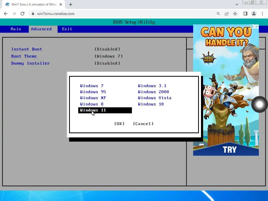Screen dimensions: 268x201
Task: Select the Dummy Installer setting
Action: (x=30, y=63)
